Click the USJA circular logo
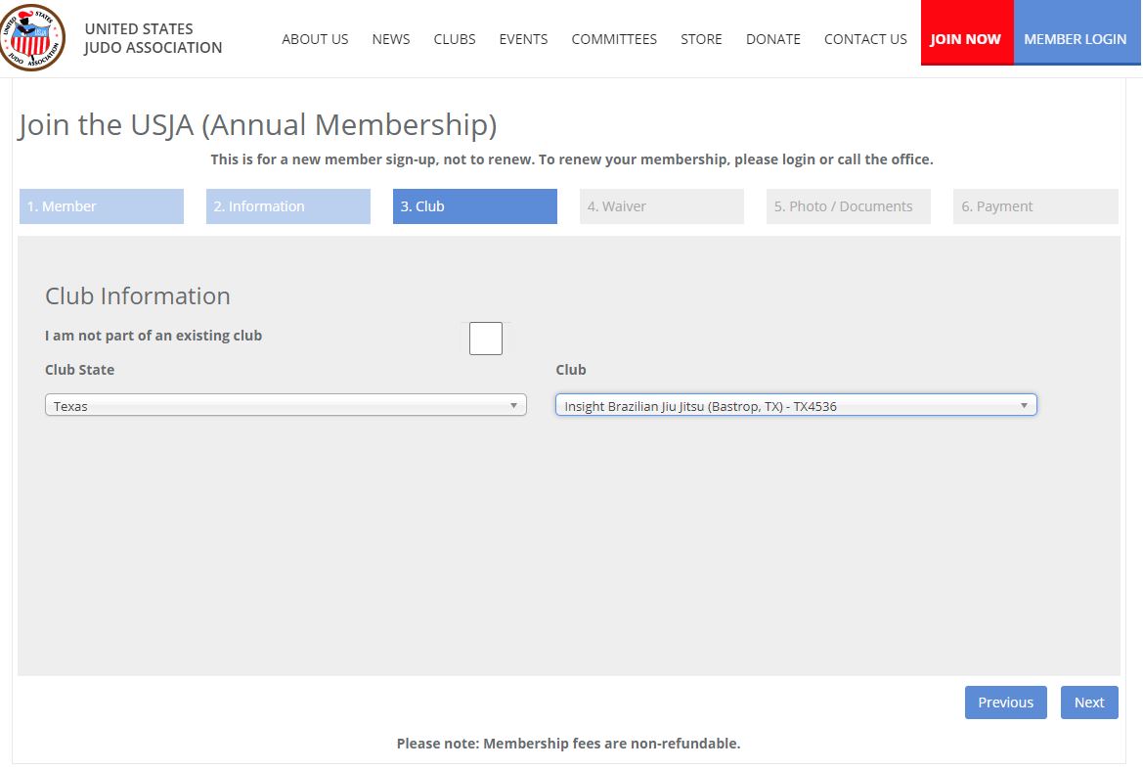Image resolution: width=1143 pixels, height=770 pixels. click(x=34, y=38)
